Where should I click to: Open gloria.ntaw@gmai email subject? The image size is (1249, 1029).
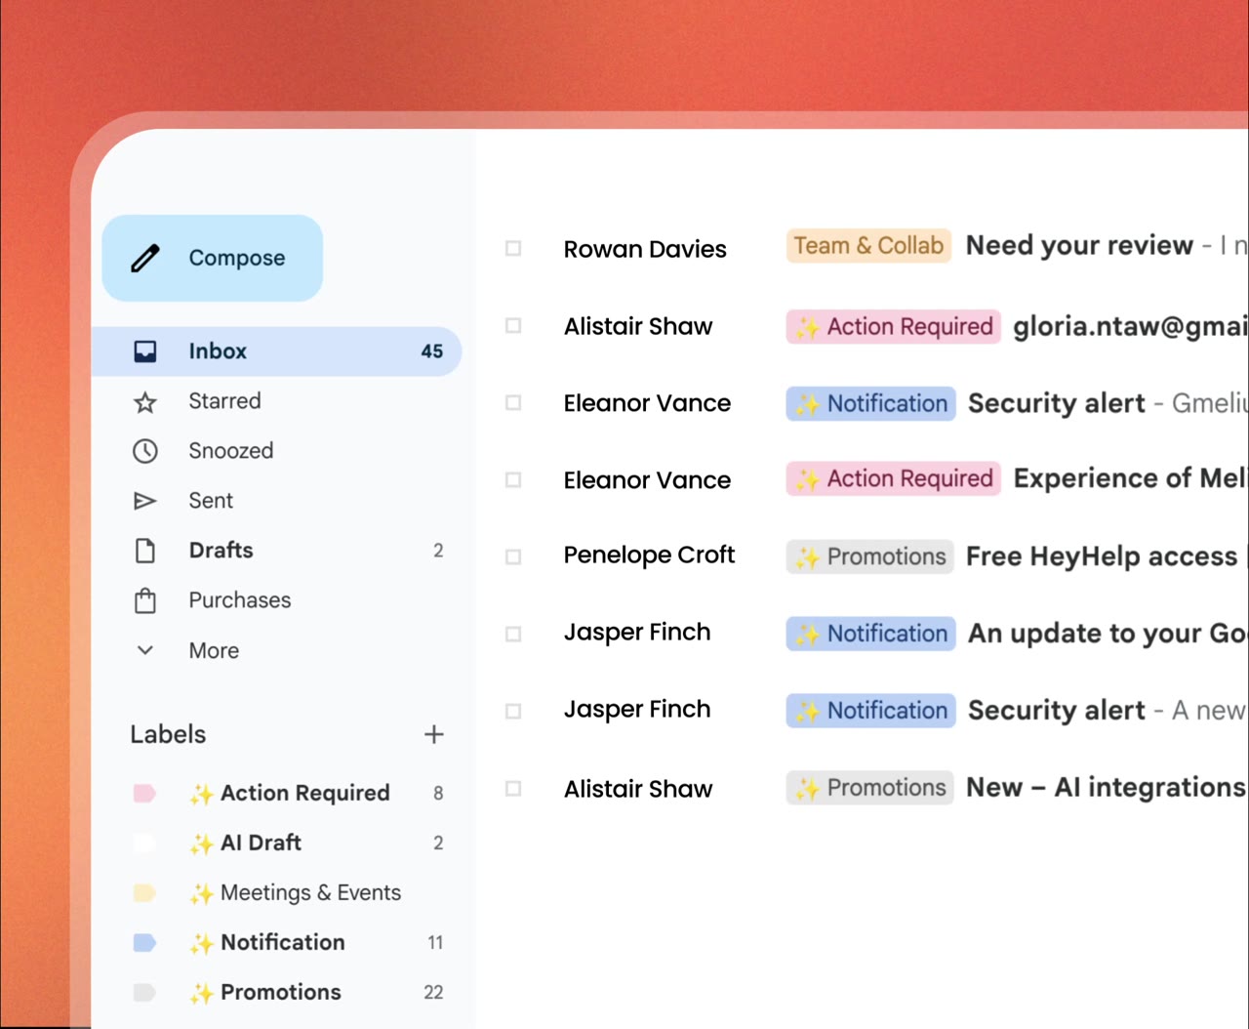point(1130,326)
